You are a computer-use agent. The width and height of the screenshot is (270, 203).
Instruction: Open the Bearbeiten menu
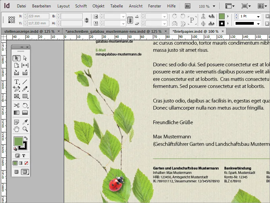41,6
